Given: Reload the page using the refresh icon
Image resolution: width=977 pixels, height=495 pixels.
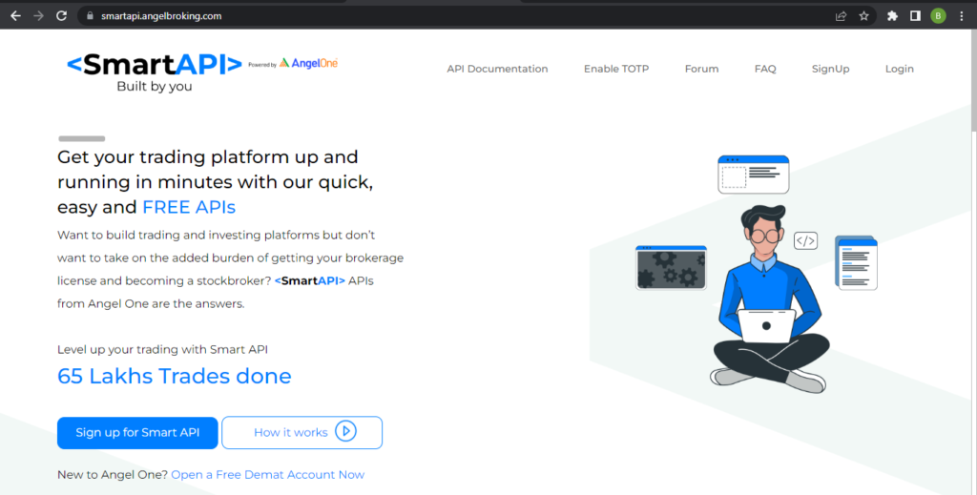Looking at the screenshot, I should tap(61, 16).
